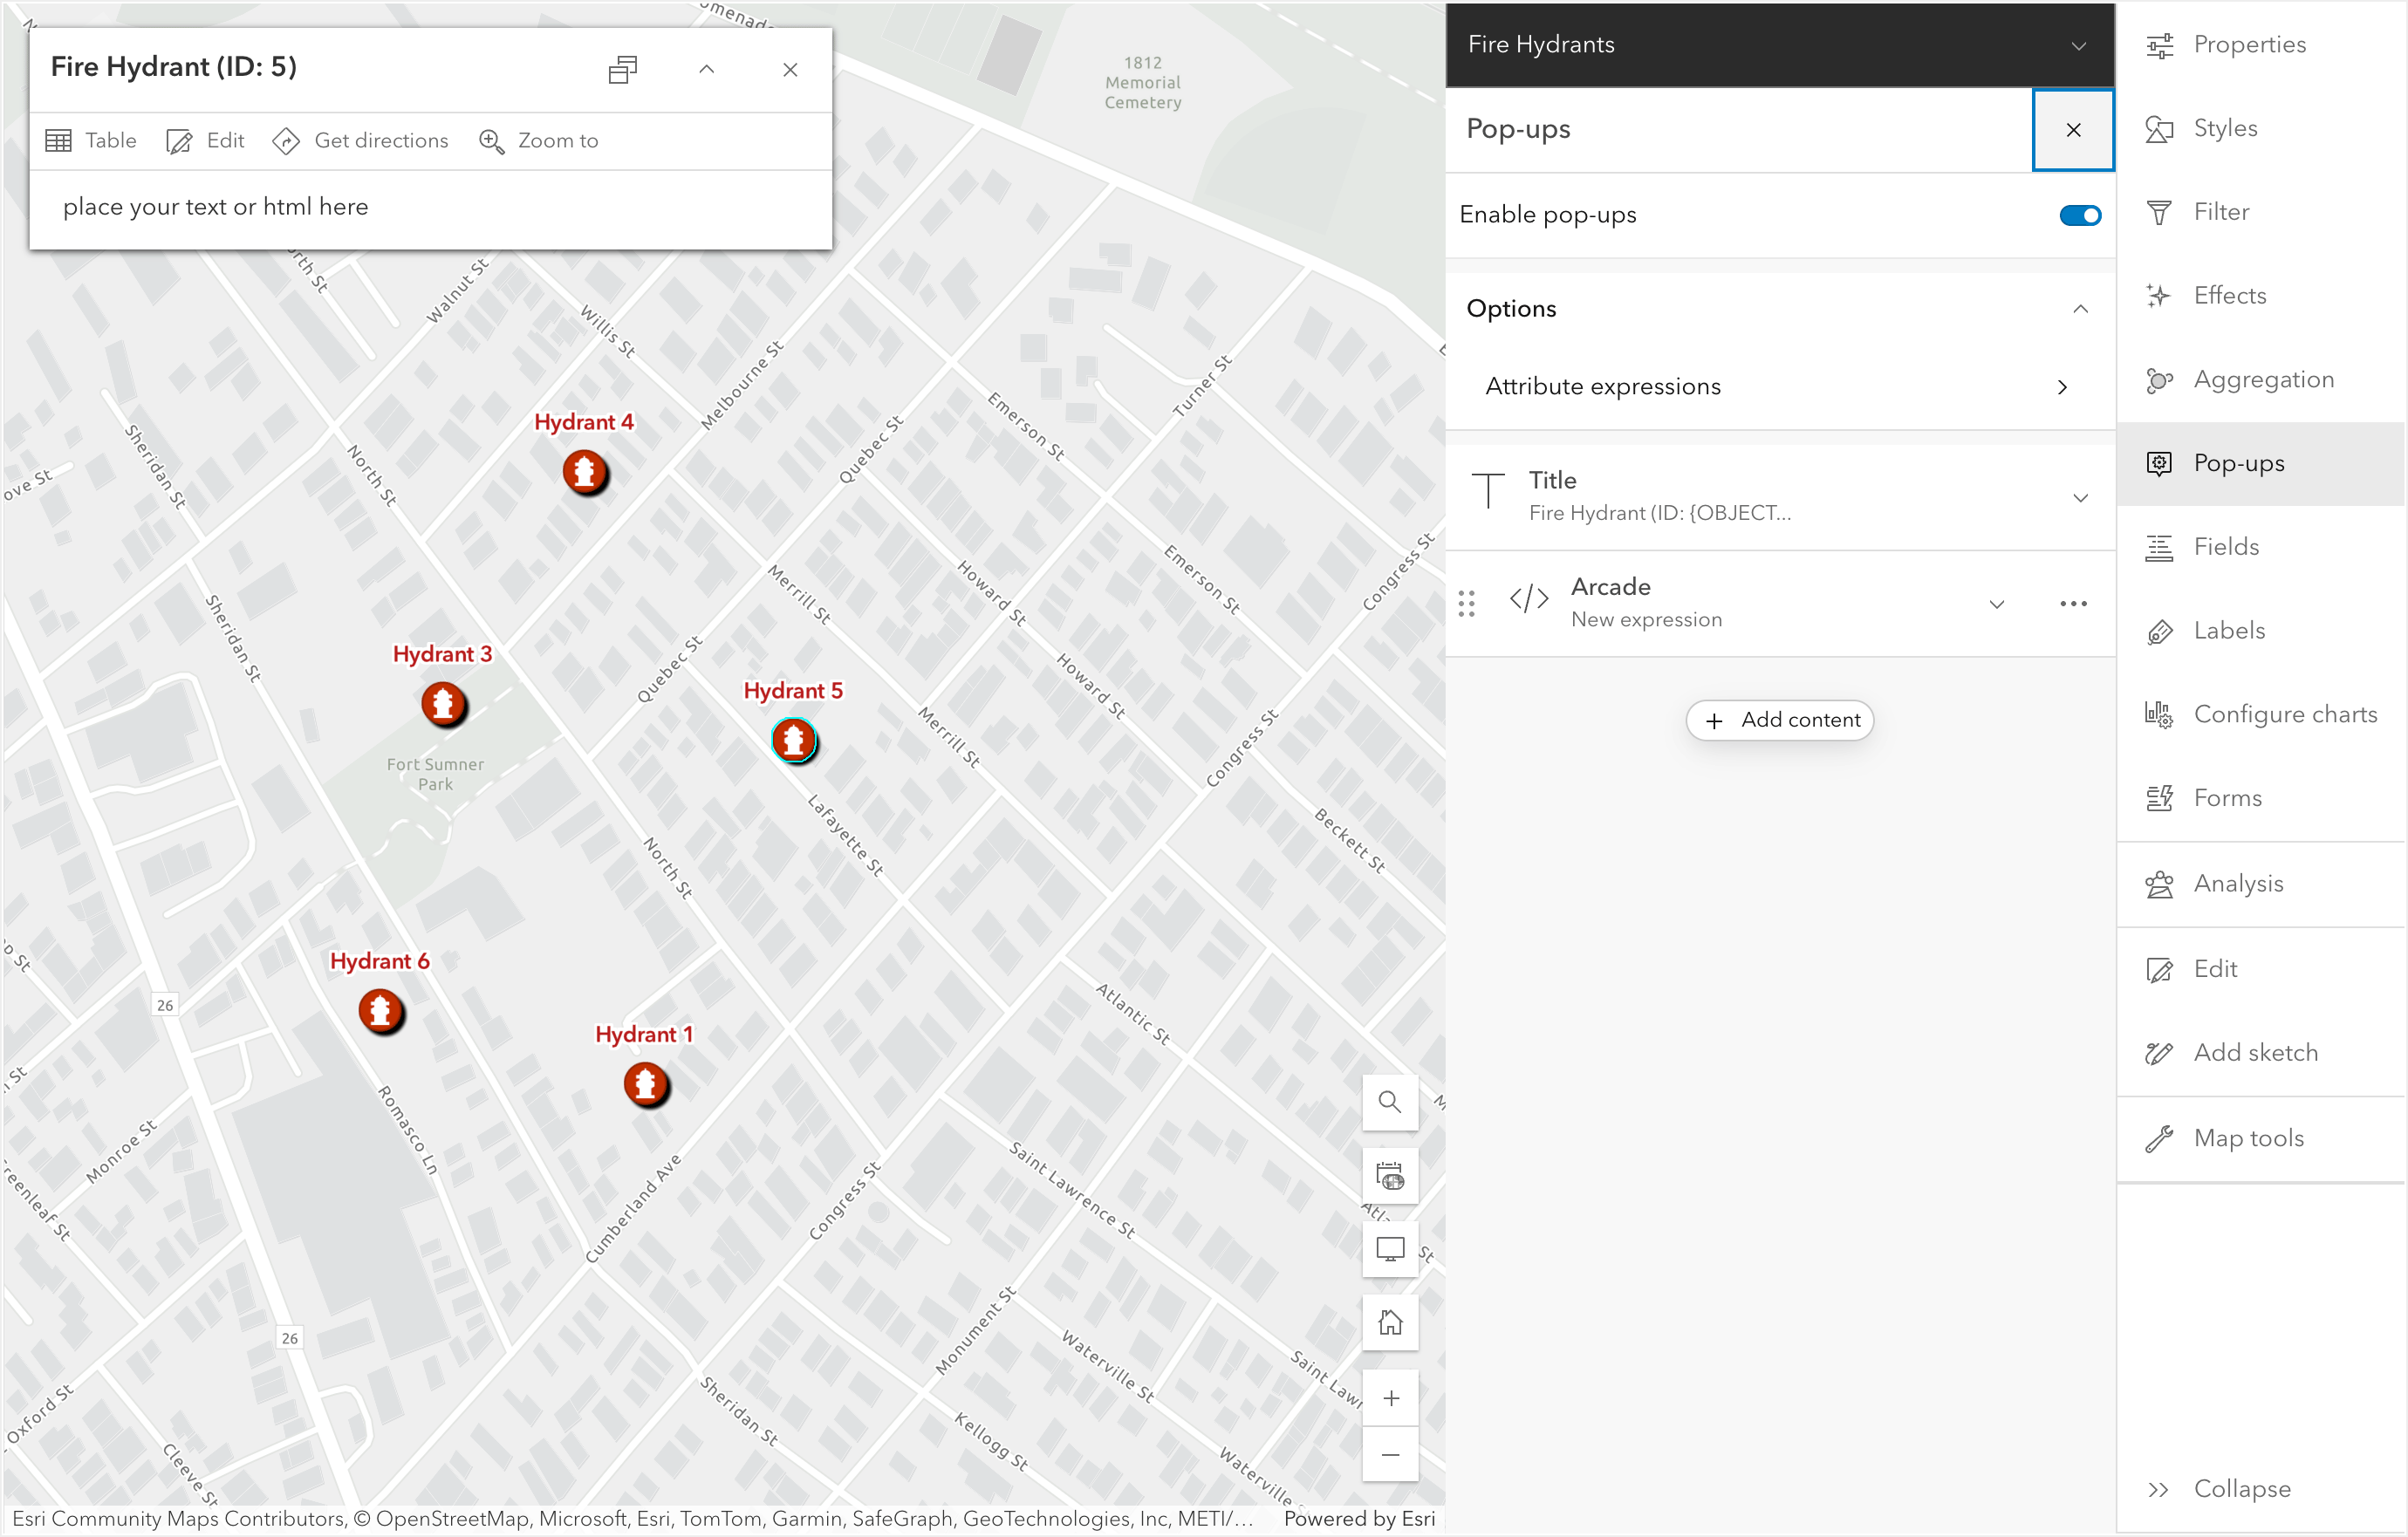Open the Styles panel
Image resolution: width=2408 pixels, height=1537 pixels.
click(x=2224, y=128)
